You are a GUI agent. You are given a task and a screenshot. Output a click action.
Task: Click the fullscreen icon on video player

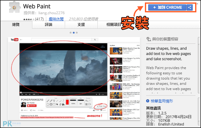[106, 94]
